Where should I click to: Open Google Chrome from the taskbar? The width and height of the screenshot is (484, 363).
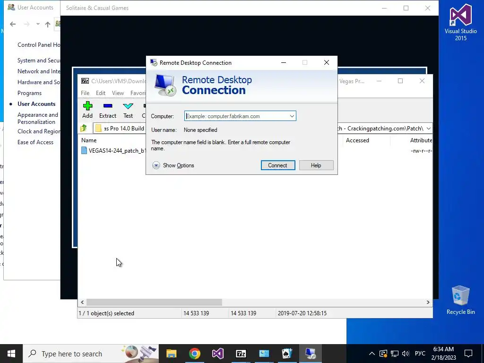pyautogui.click(x=194, y=354)
